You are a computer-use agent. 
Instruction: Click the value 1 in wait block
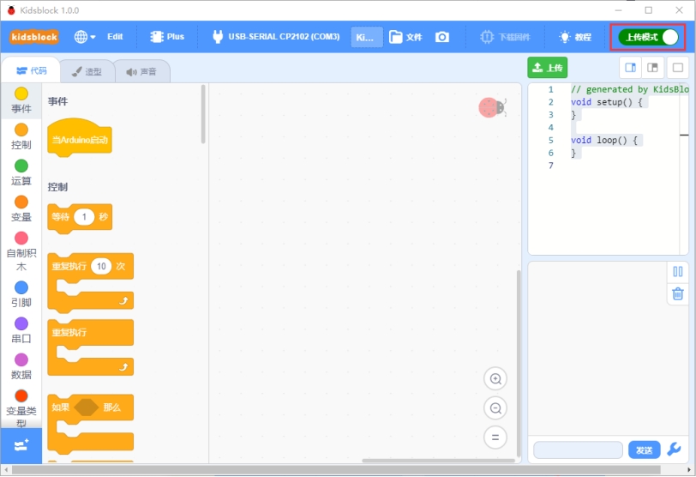tap(84, 217)
